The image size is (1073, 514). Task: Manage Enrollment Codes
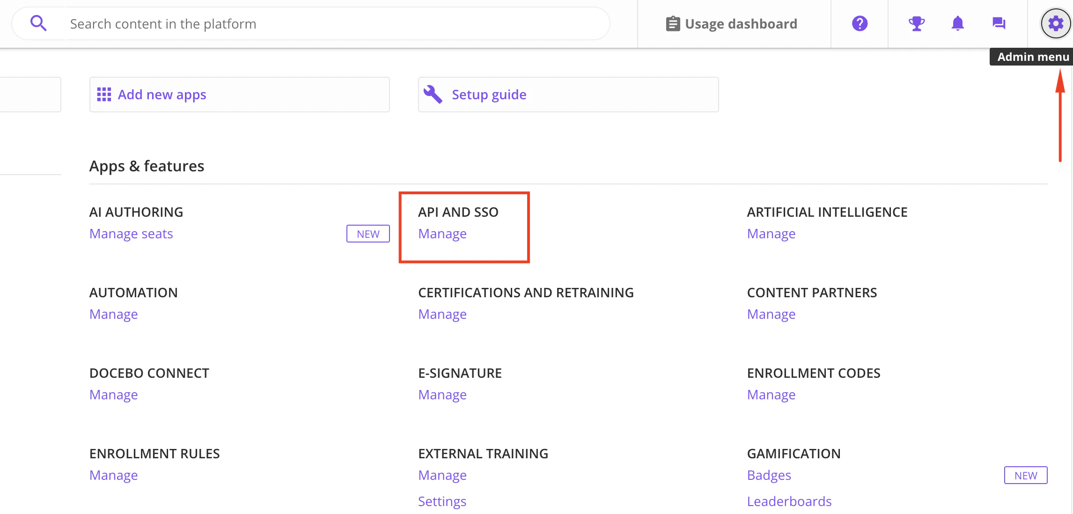coord(771,395)
